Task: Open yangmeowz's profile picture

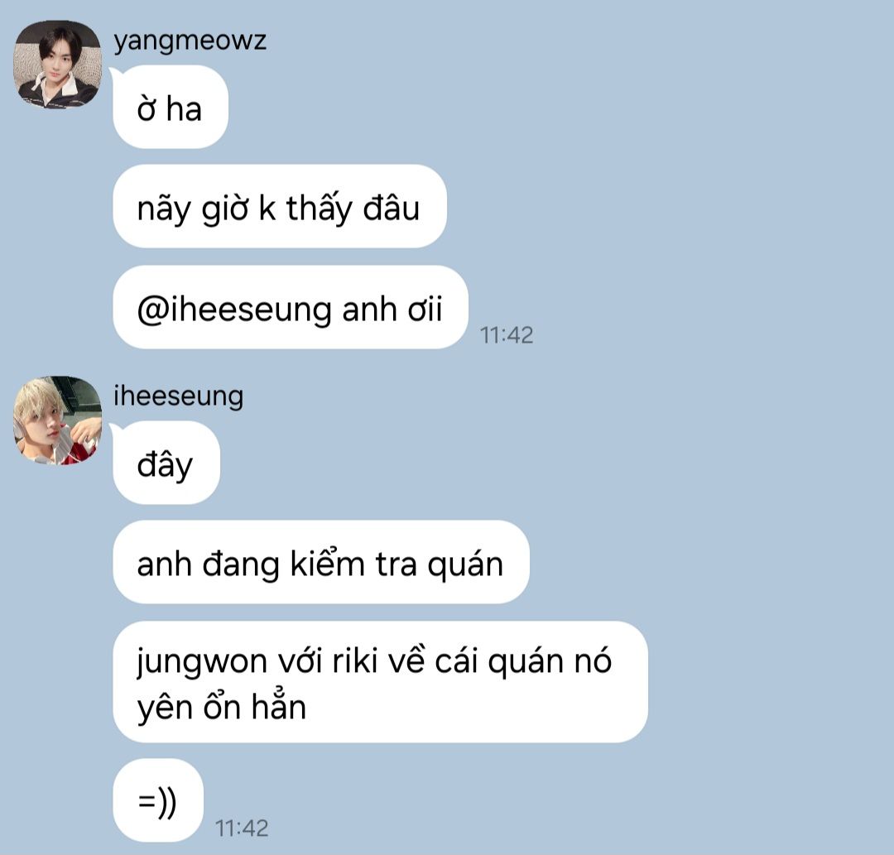Action: (x=57, y=65)
